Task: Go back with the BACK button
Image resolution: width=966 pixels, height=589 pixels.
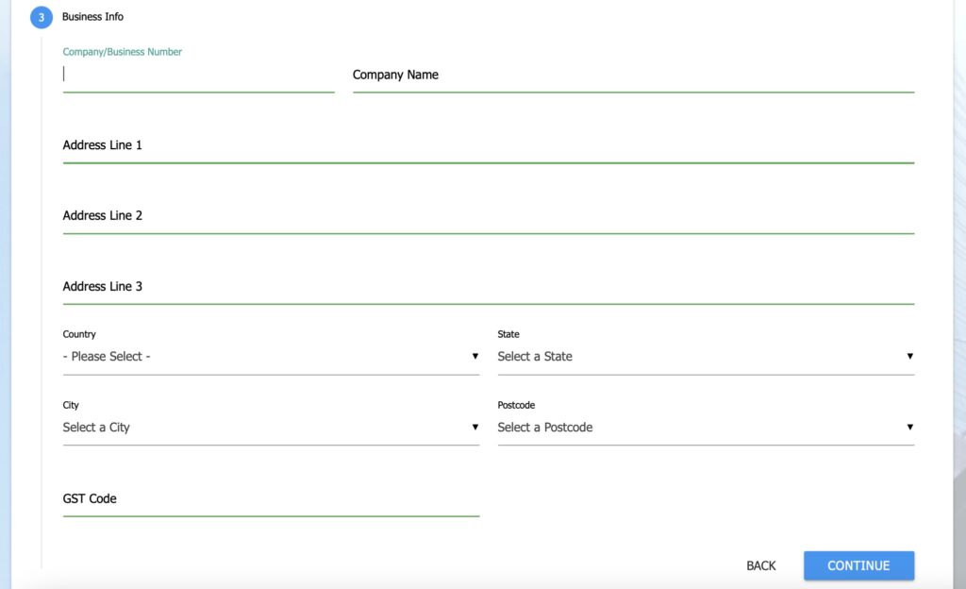Action: pyautogui.click(x=761, y=565)
